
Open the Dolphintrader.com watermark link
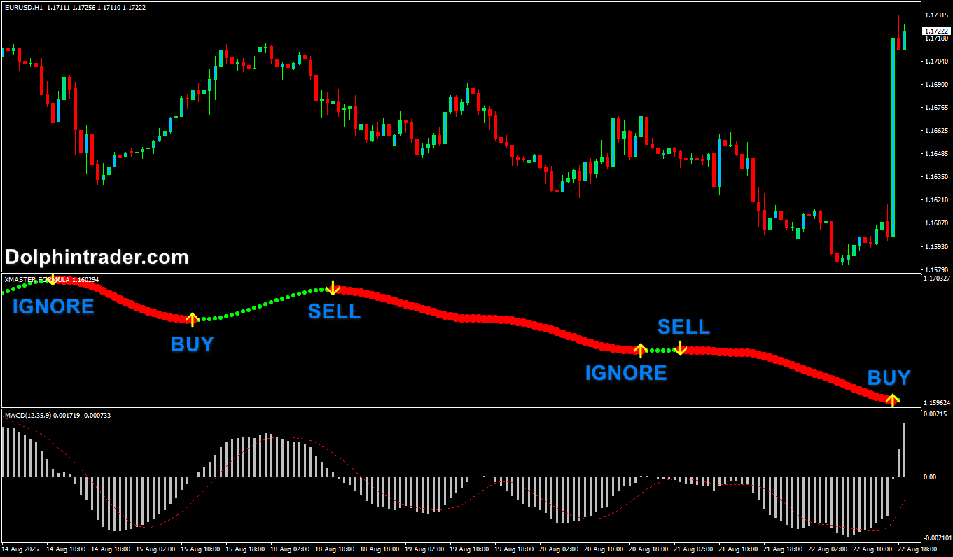(x=97, y=258)
